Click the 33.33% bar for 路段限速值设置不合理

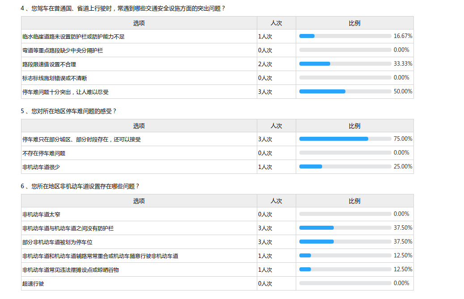click(345, 64)
